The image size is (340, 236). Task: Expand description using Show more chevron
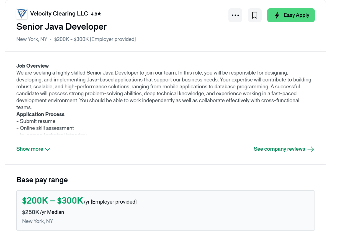(x=48, y=149)
